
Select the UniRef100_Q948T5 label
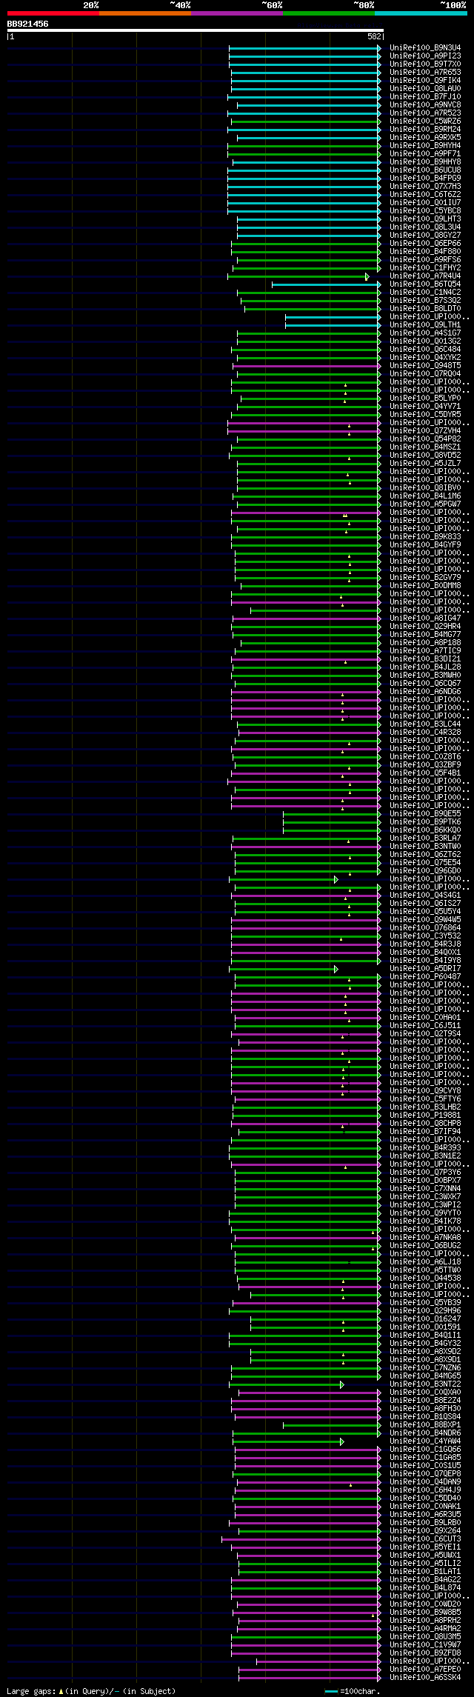coord(425,366)
